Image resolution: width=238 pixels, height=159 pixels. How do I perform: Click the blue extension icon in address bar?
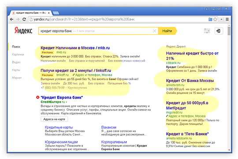coord(210,19)
